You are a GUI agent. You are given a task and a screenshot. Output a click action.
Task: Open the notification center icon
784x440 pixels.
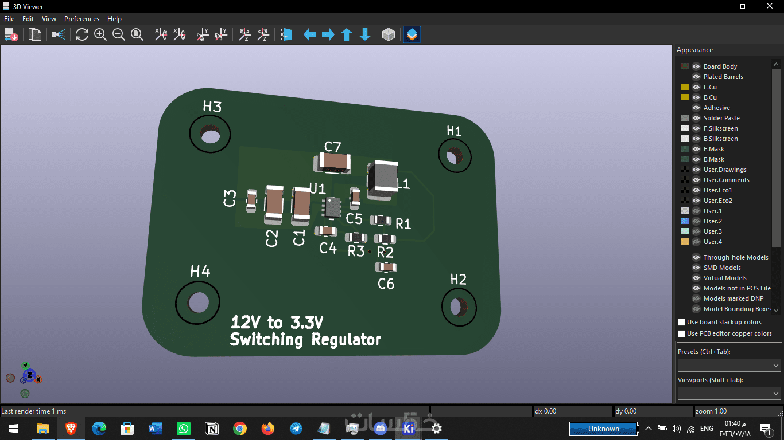766,428
